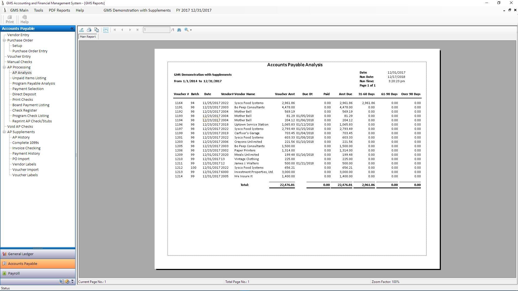Switch to the Main Report tab
This screenshot has width=518, height=291.
pyautogui.click(x=88, y=37)
